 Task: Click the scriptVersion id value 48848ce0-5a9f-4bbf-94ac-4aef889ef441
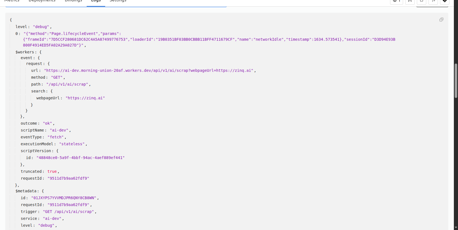(x=81, y=158)
